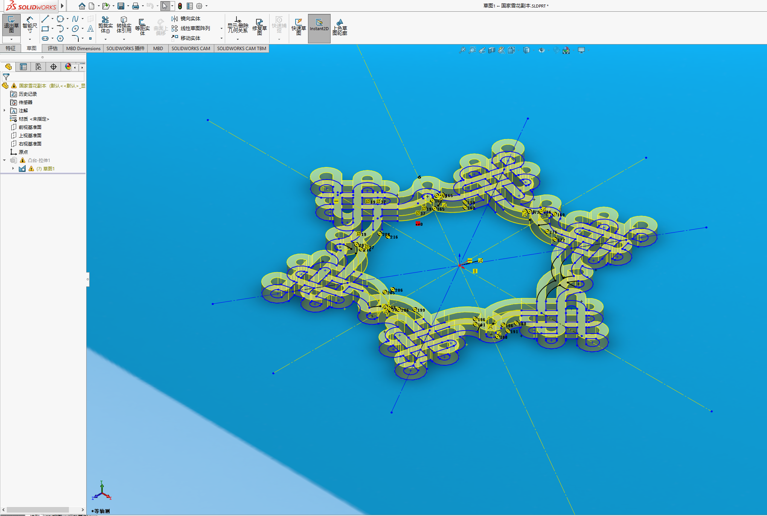Click the Move Entities (移动实体) button
Viewport: 767px width, 516px height.
[x=186, y=38]
